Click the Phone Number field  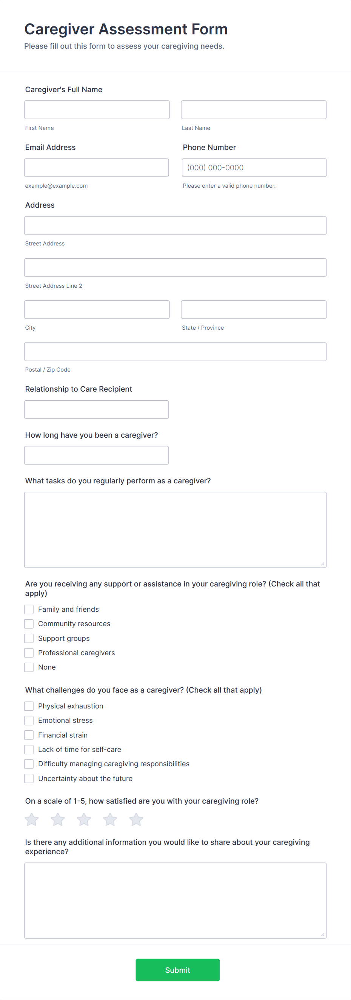click(x=254, y=167)
